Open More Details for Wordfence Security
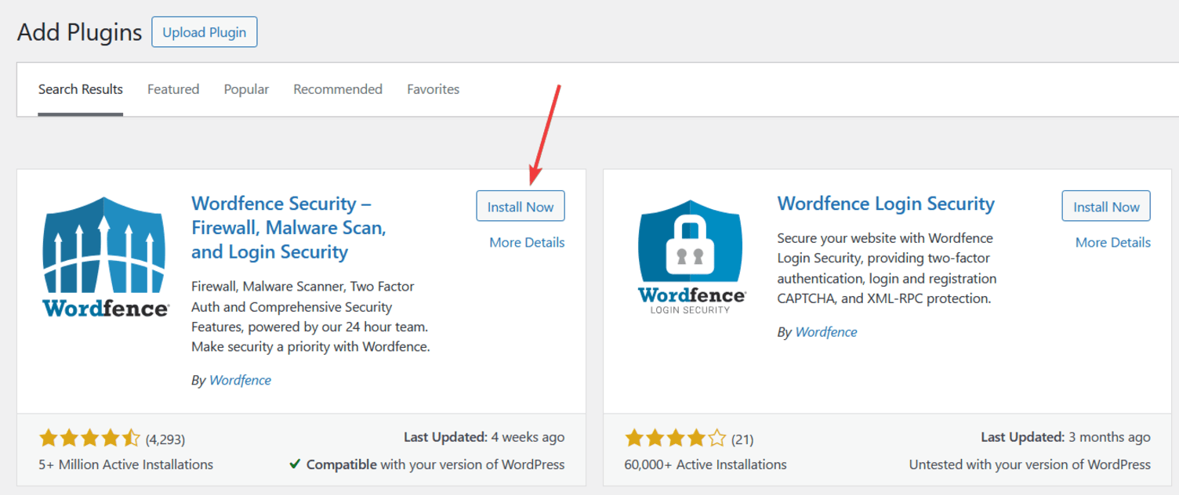This screenshot has width=1179, height=495. [x=526, y=242]
